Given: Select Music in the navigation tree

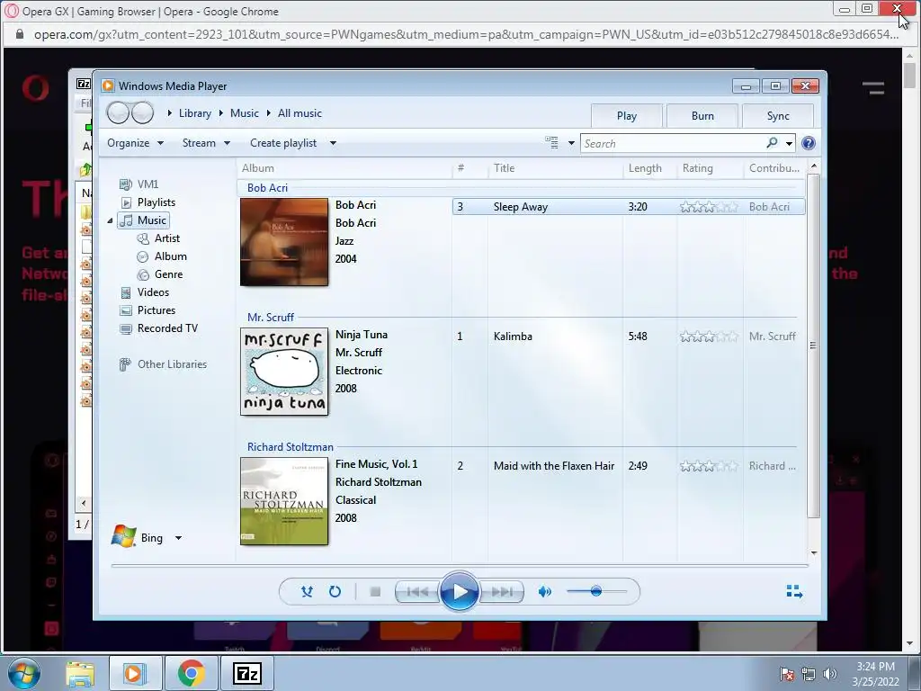Looking at the screenshot, I should (143, 220).
